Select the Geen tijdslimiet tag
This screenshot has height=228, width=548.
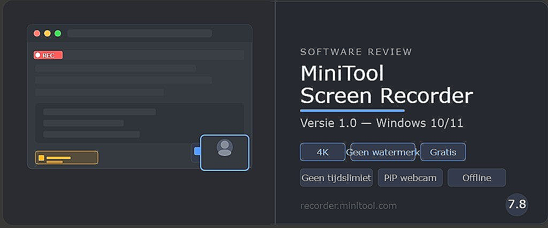(336, 178)
